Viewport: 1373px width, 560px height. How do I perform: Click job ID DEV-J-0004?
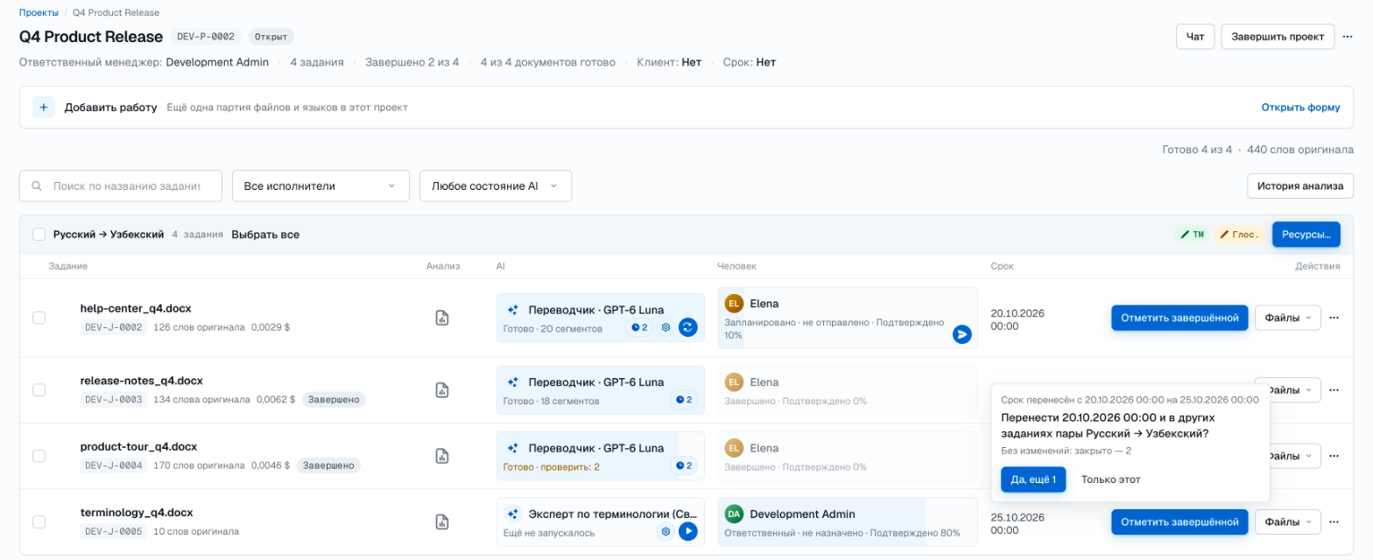[114, 465]
